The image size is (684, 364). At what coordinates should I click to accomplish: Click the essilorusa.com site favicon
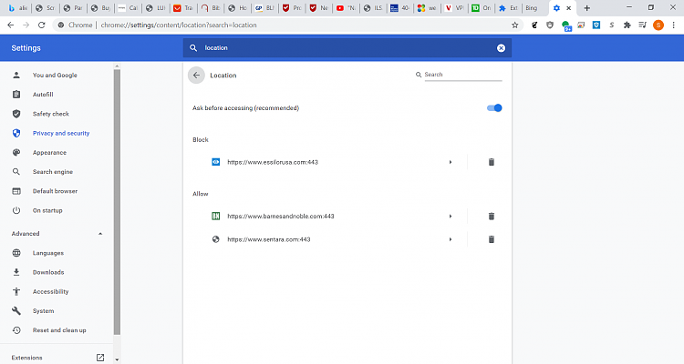click(215, 162)
